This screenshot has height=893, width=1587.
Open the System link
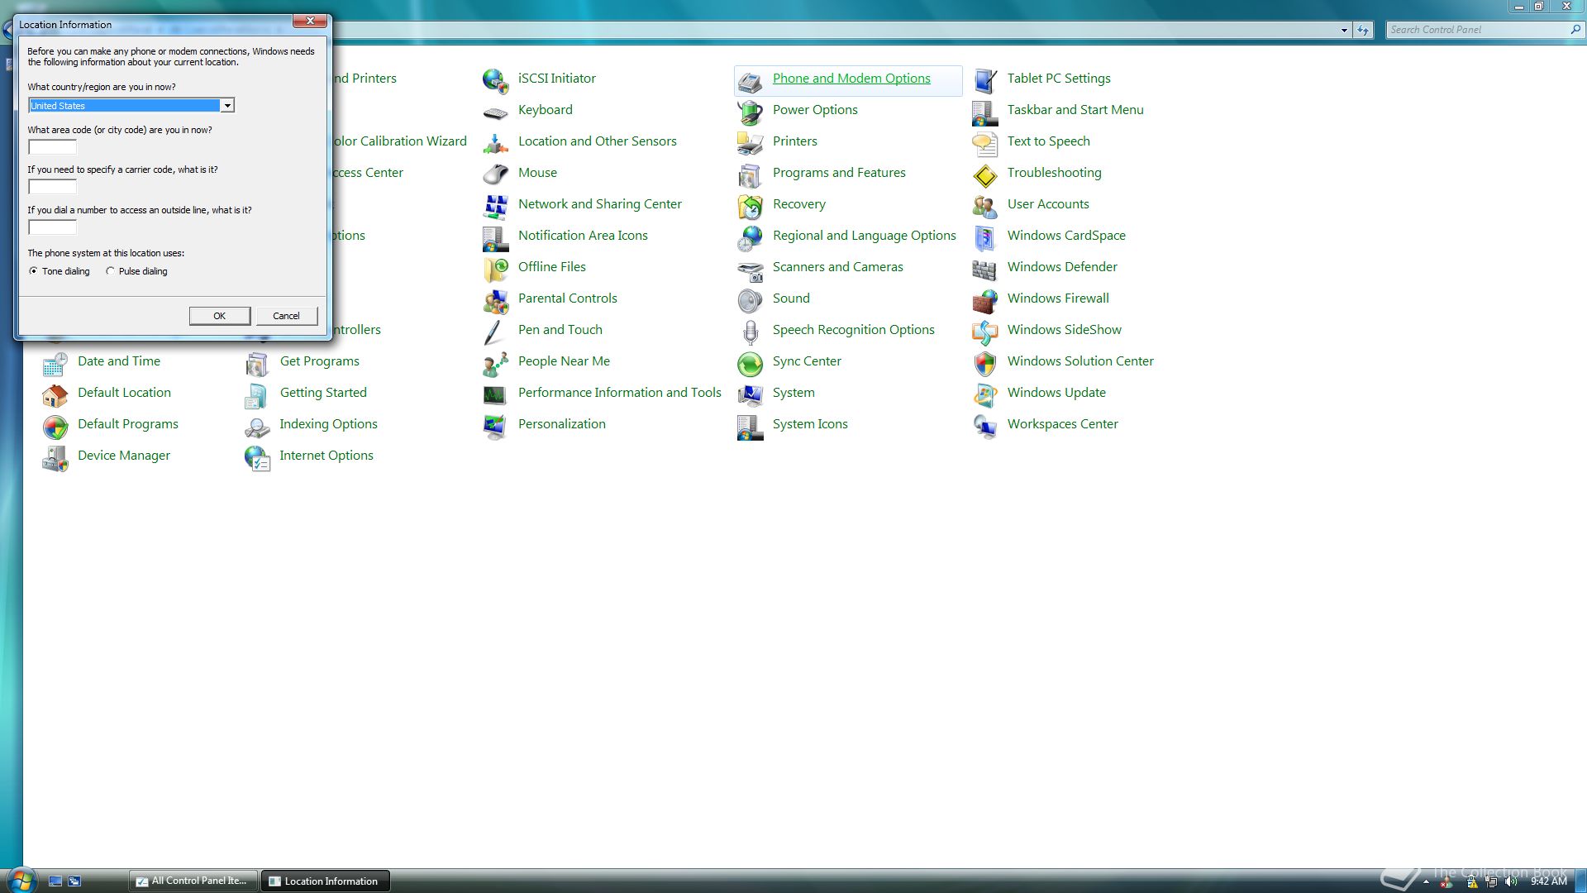coord(793,393)
